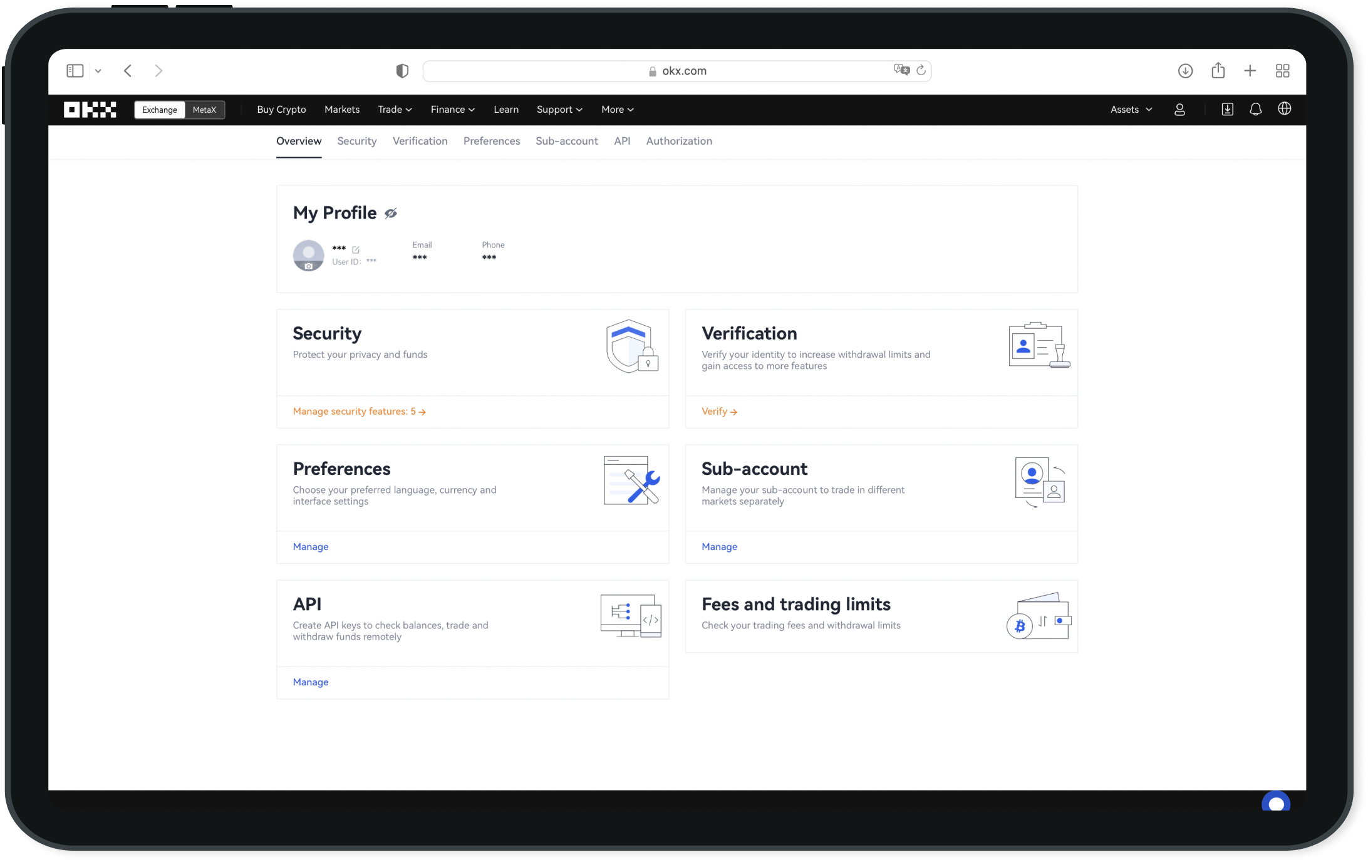Switch to the Security tab
1368x862 pixels.
click(x=358, y=141)
